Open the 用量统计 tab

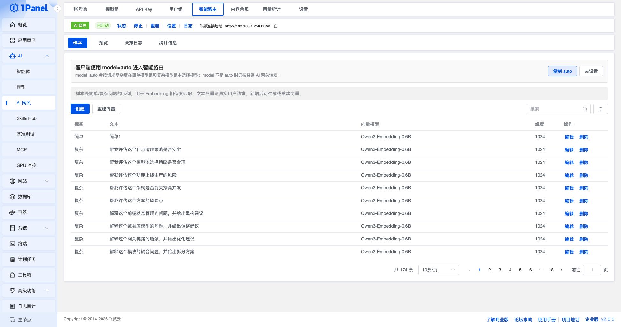coord(272,9)
